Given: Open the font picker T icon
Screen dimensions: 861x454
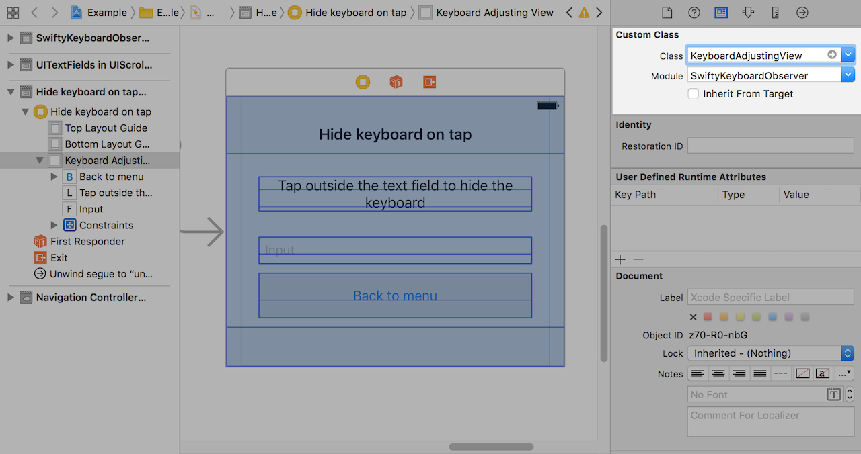Looking at the screenshot, I should pos(834,395).
